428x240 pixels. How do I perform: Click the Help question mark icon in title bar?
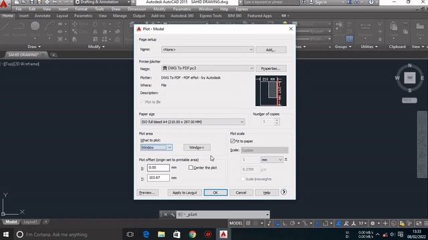371,2
